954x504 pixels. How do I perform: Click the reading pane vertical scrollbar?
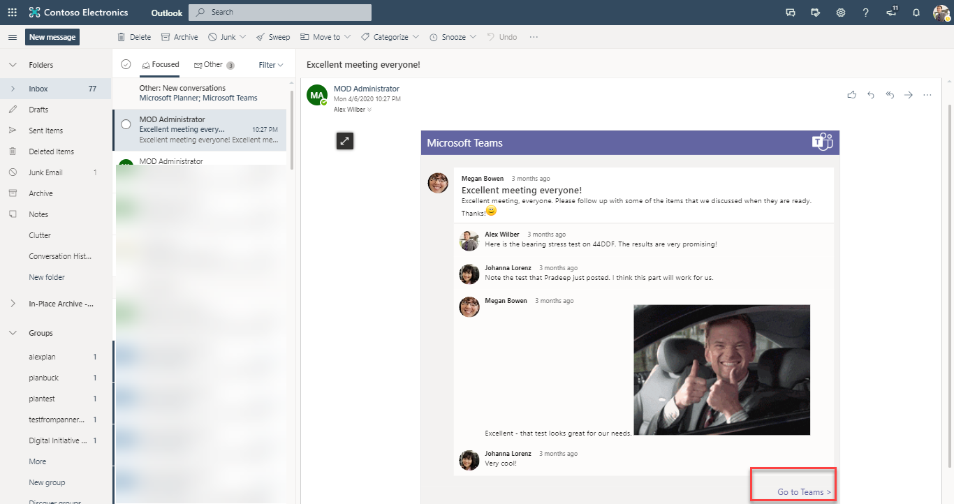[x=948, y=279]
